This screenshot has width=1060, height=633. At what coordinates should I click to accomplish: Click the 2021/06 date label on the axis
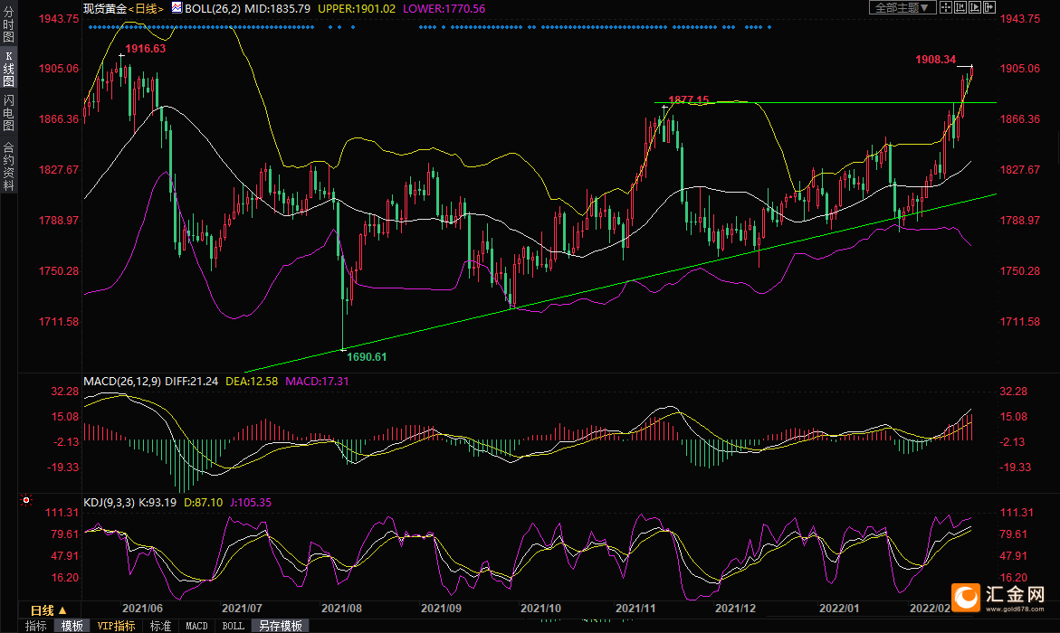point(142,609)
